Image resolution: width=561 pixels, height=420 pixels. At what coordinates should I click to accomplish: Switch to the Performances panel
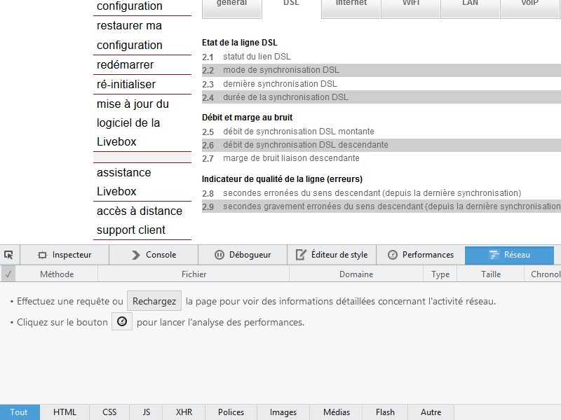tap(421, 255)
